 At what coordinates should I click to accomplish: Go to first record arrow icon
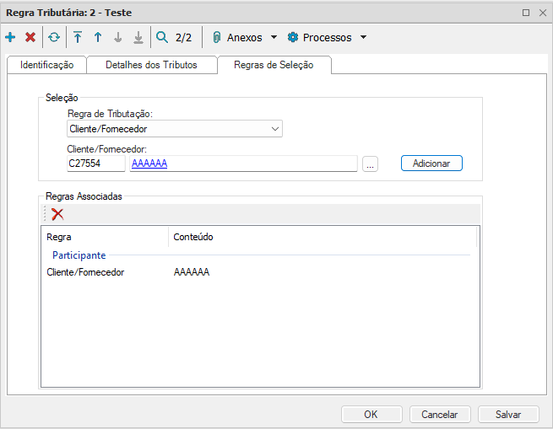pyautogui.click(x=78, y=37)
